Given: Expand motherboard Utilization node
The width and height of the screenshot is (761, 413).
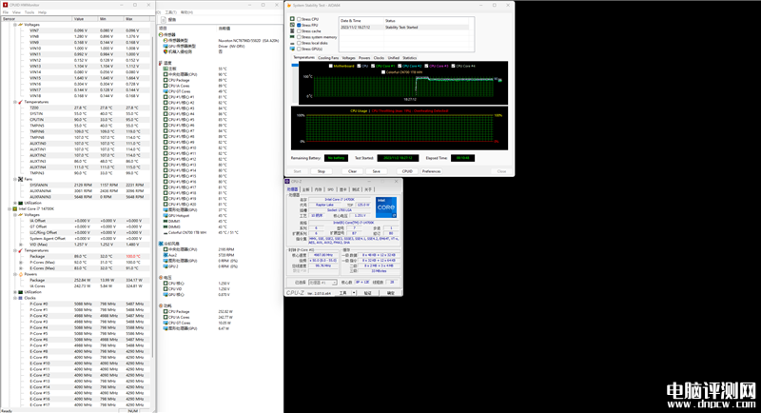Looking at the screenshot, I should [x=15, y=203].
